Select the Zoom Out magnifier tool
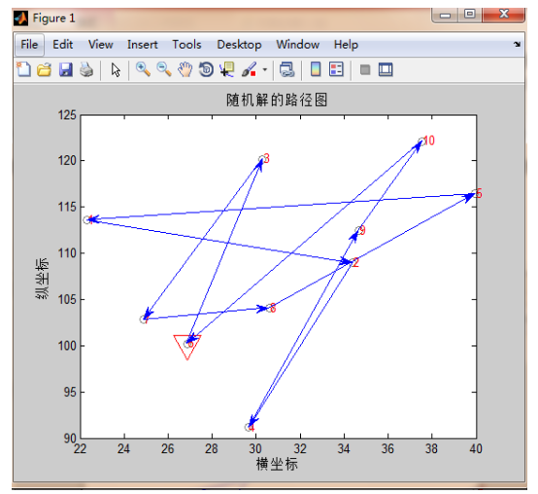Viewport: 538px width, 494px height. [164, 70]
